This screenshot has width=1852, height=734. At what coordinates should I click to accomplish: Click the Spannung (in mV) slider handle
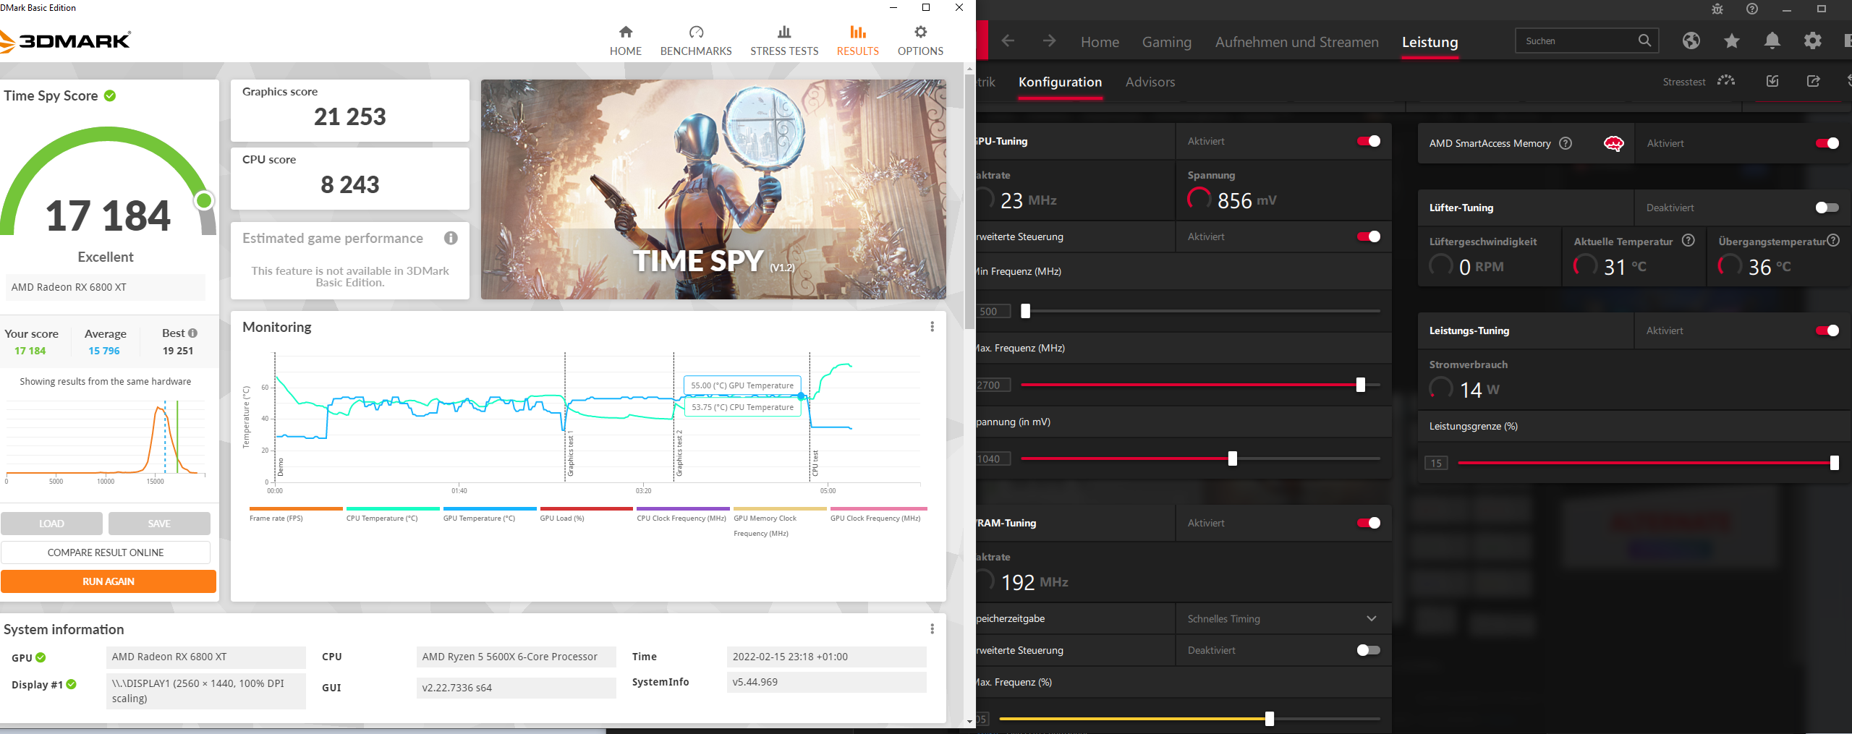1232,458
